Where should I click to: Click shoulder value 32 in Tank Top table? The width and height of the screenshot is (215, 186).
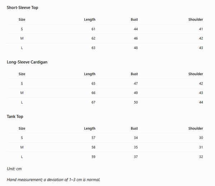point(201,157)
